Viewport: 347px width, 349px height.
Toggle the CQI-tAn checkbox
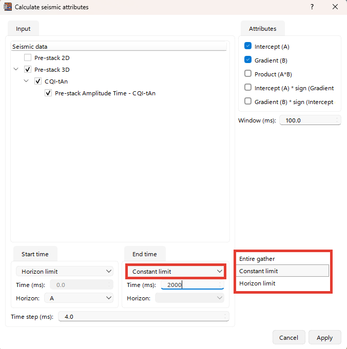click(38, 81)
